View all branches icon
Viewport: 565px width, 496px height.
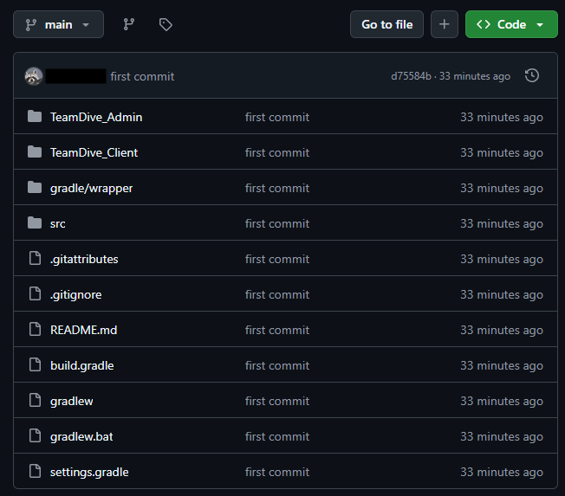(x=129, y=24)
